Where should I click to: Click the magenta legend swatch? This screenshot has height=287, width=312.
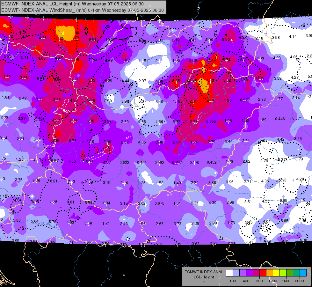click(256, 273)
